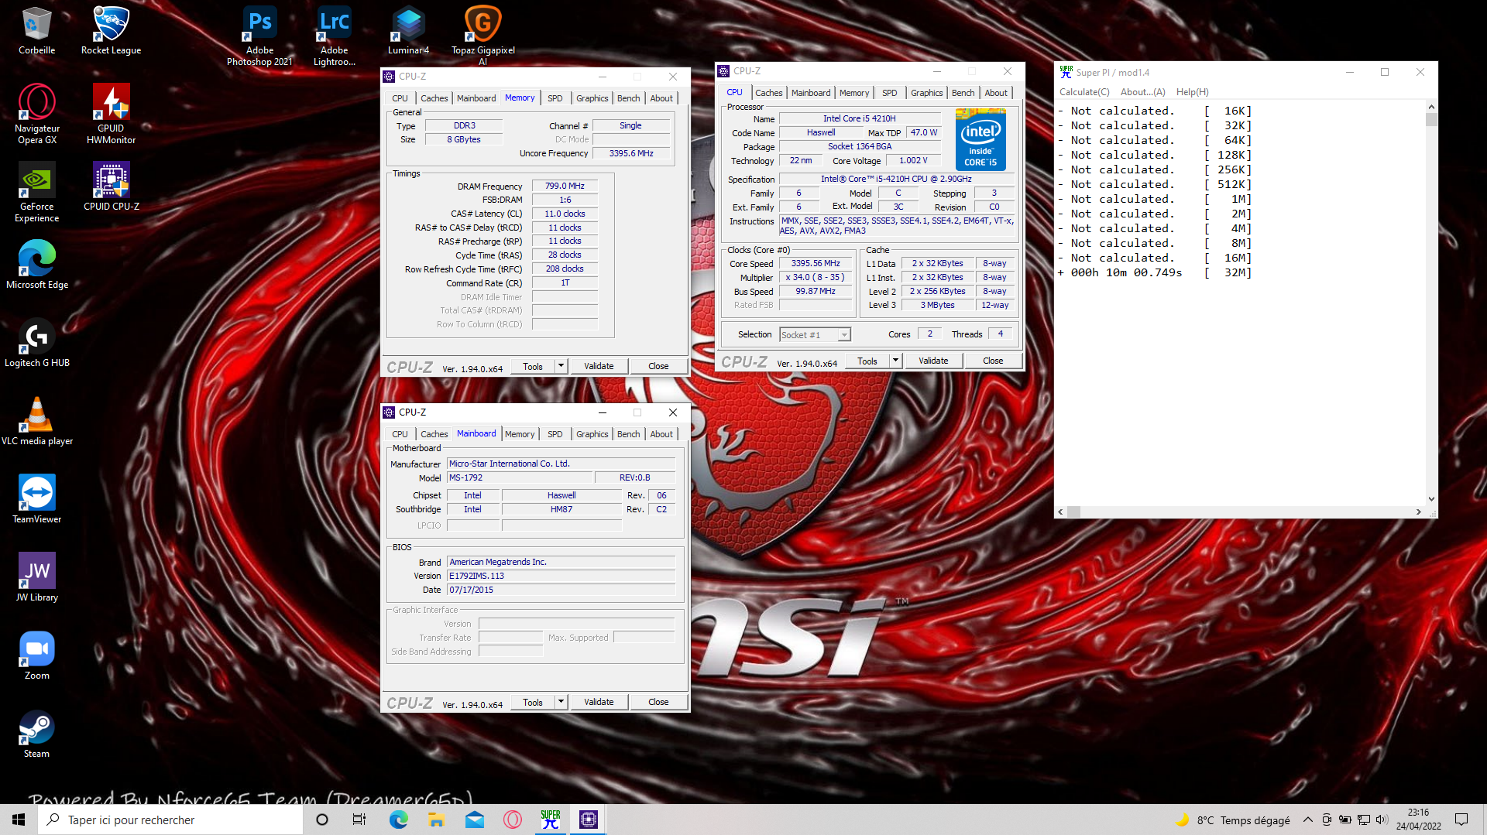The width and height of the screenshot is (1487, 835).
Task: Open CPUID HWMonitor desktop shortcut
Action: click(x=111, y=115)
